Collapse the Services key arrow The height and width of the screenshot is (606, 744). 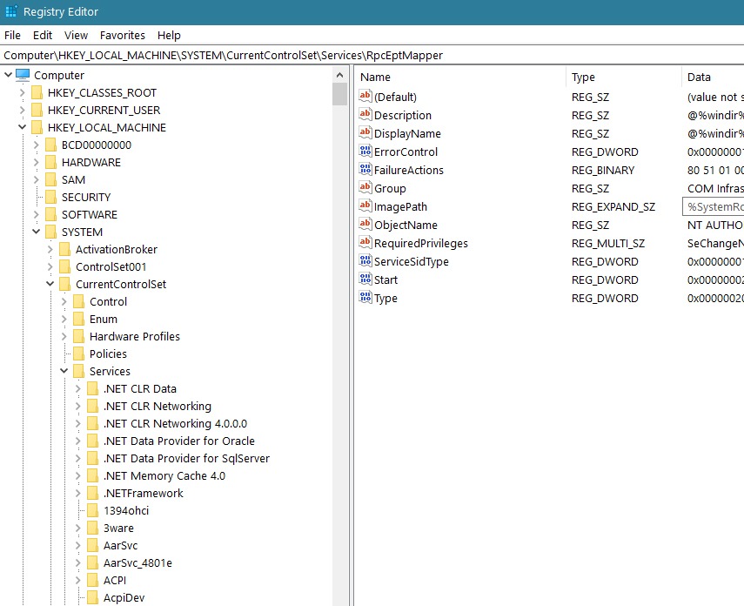[64, 371]
